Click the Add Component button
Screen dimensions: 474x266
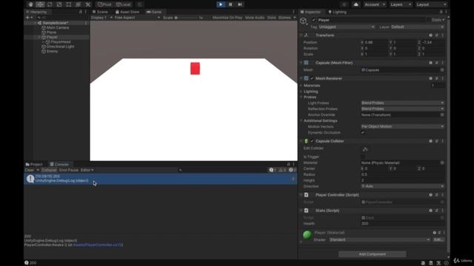[372, 254]
